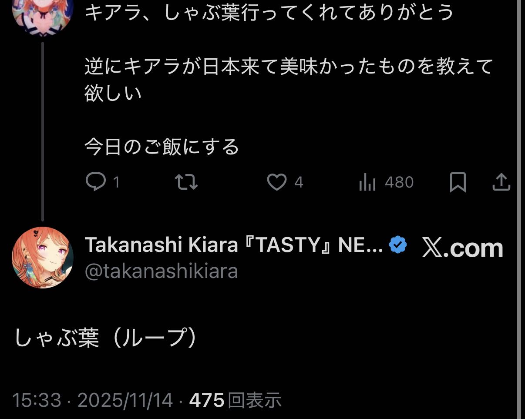Select the tweet text しゃぶ葉（ループ）

tap(106, 338)
